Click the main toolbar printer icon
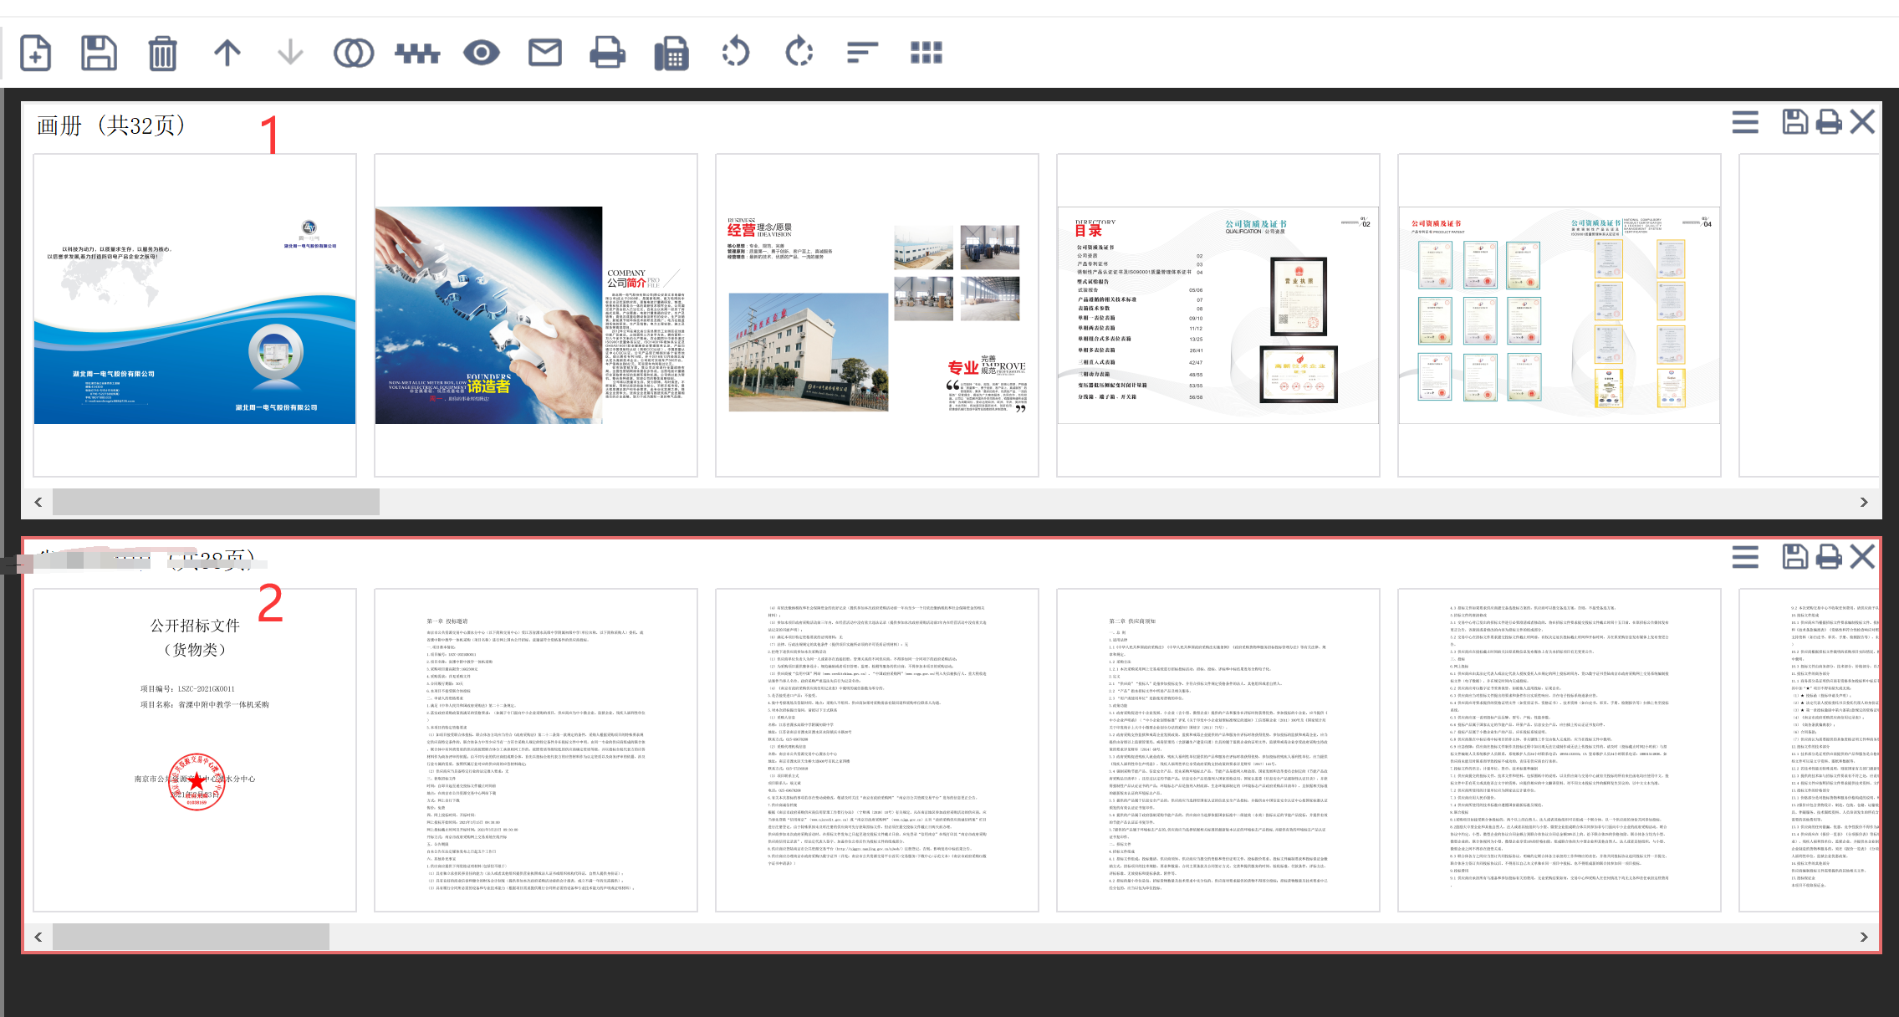This screenshot has height=1017, width=1899. [608, 53]
